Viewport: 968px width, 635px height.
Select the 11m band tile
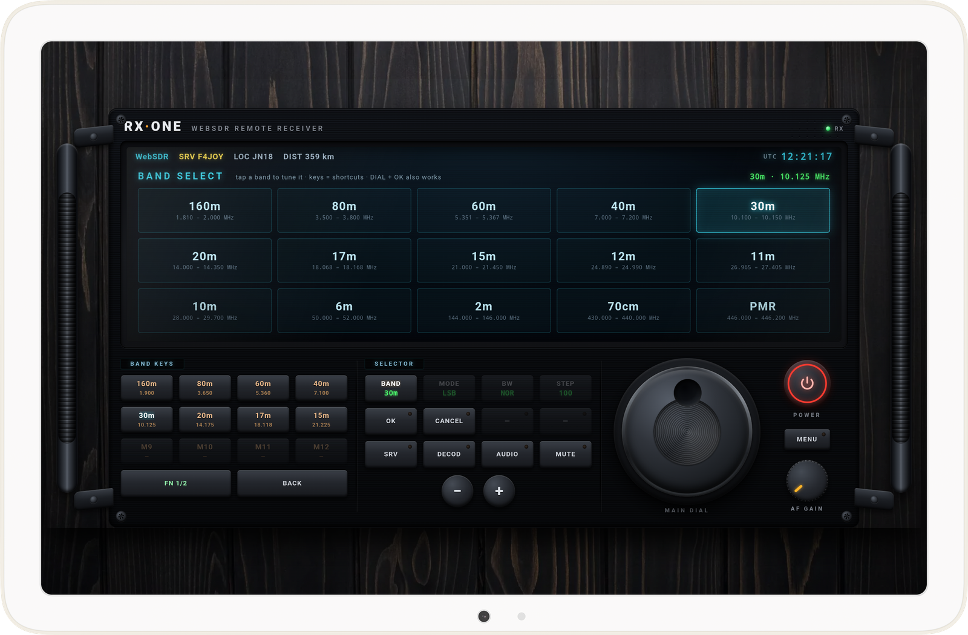click(x=763, y=260)
